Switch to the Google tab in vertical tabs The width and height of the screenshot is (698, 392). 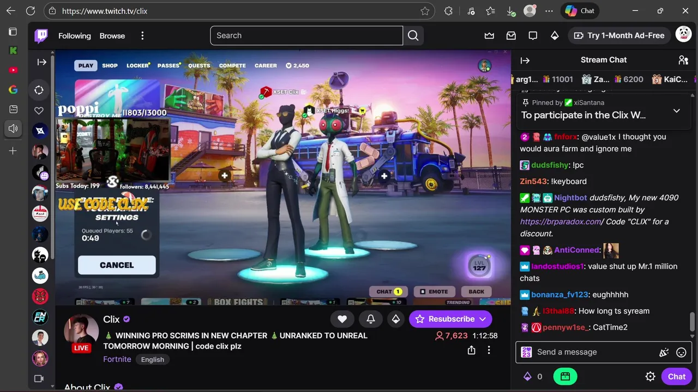pyautogui.click(x=13, y=90)
